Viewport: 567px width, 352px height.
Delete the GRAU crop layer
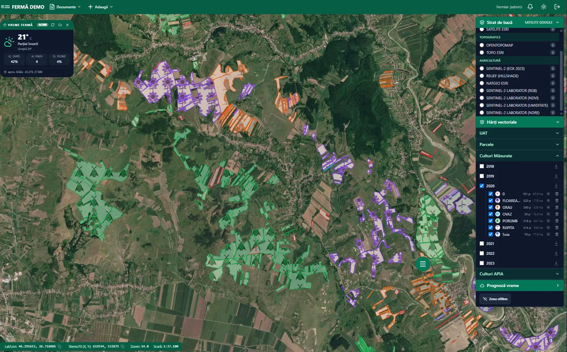557,207
